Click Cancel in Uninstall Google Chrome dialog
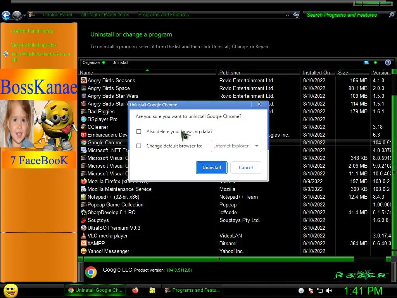This screenshot has height=298, width=397. coord(245,168)
